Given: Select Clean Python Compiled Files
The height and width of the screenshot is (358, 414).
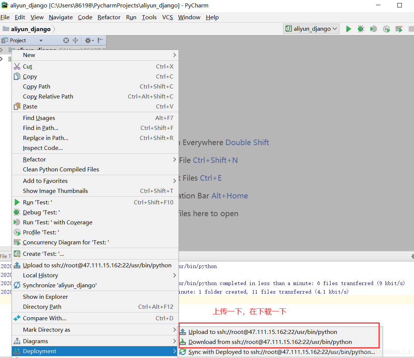Looking at the screenshot, I should pos(95,170).
